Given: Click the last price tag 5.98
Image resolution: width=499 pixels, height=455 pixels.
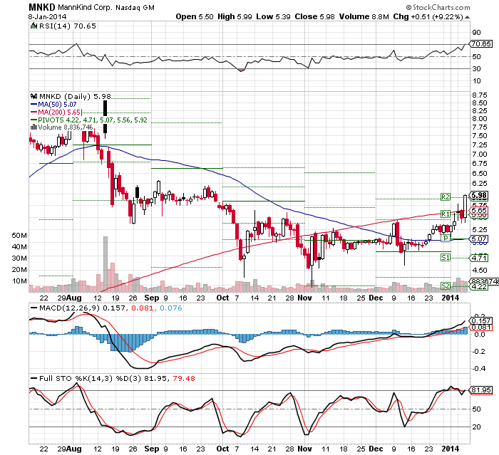Looking at the screenshot, I should pos(479,195).
